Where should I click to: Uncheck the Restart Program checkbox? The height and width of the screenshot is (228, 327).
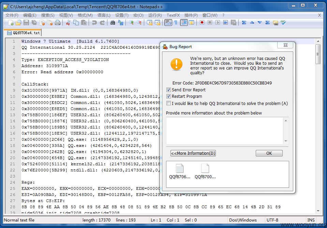point(168,96)
